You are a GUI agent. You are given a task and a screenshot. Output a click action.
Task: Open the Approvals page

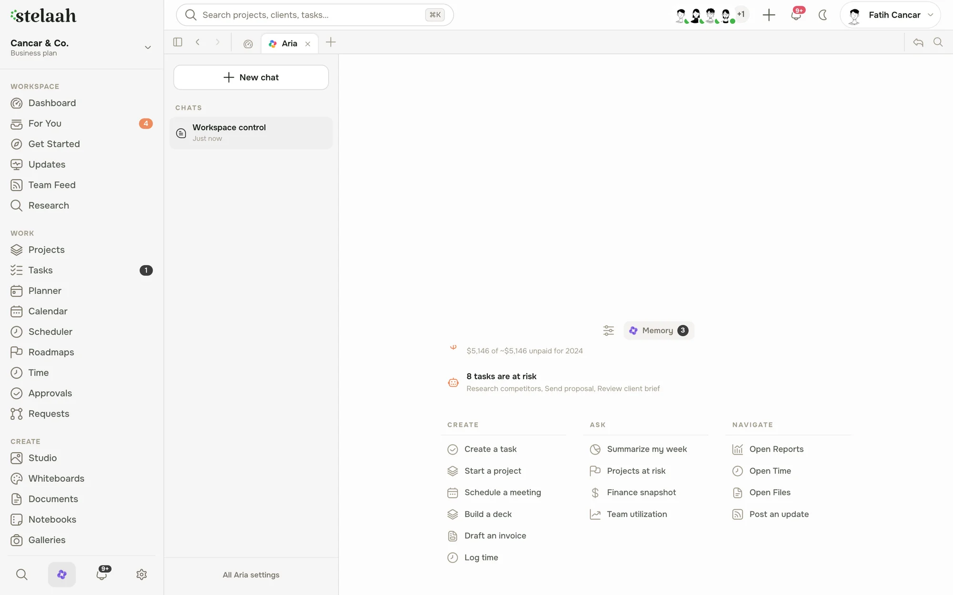[81, 393]
